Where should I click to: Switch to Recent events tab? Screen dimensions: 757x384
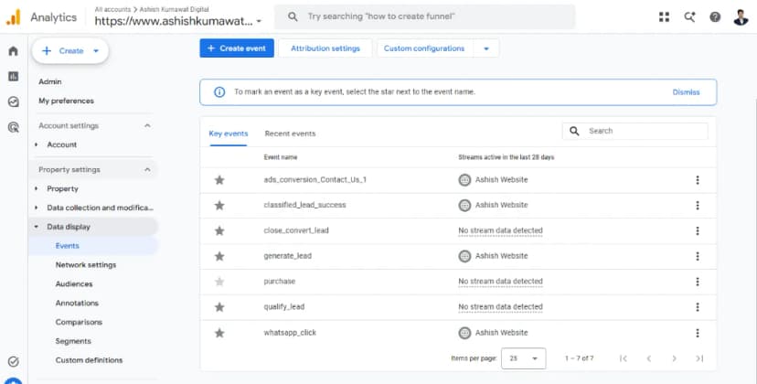[290, 133]
